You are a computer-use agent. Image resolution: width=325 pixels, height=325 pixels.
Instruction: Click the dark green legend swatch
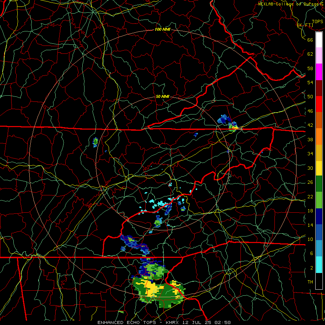click(x=319, y=184)
